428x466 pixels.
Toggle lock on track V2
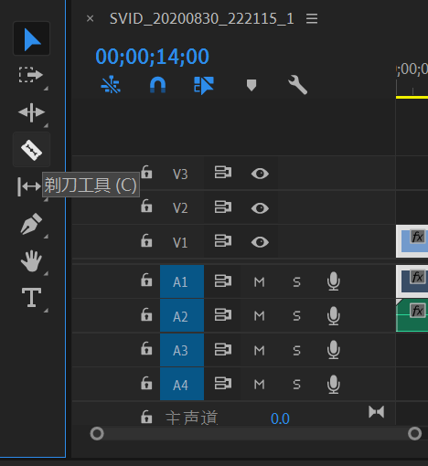146,207
